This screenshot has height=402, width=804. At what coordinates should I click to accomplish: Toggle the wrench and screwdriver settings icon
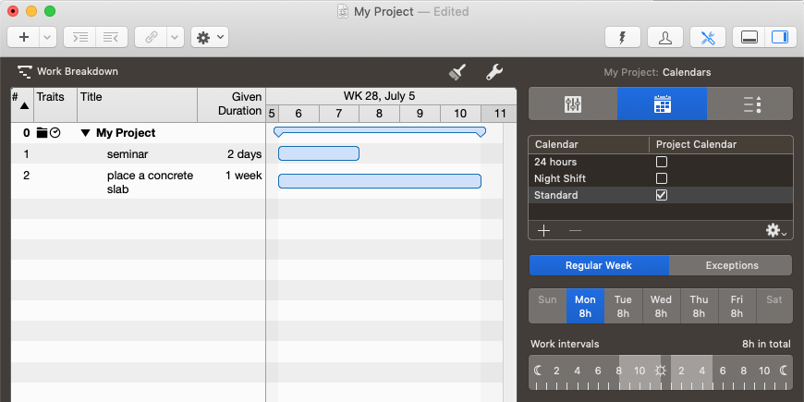tap(708, 38)
